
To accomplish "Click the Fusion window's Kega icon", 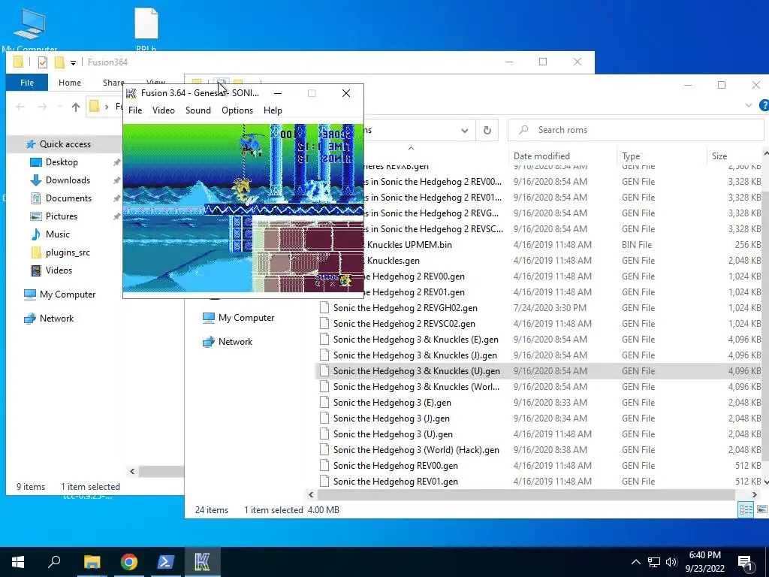I will point(131,93).
